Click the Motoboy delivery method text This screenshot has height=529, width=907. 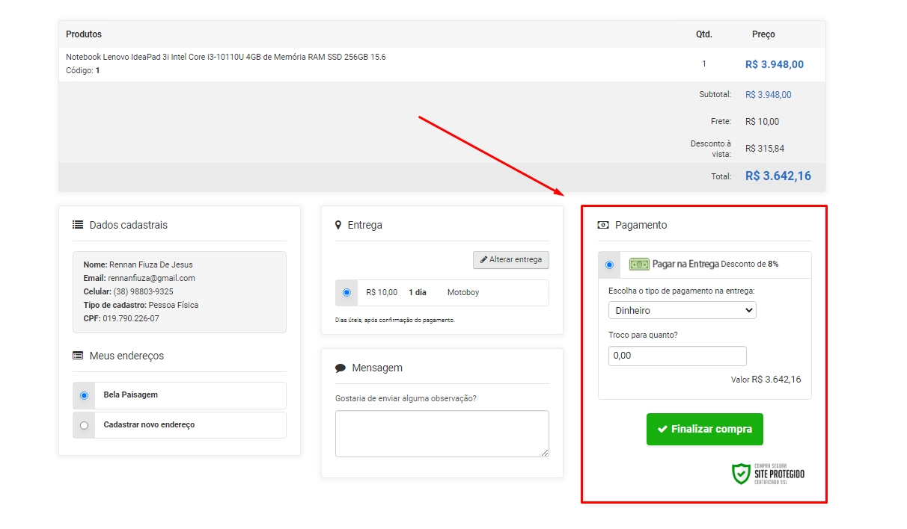(x=463, y=292)
